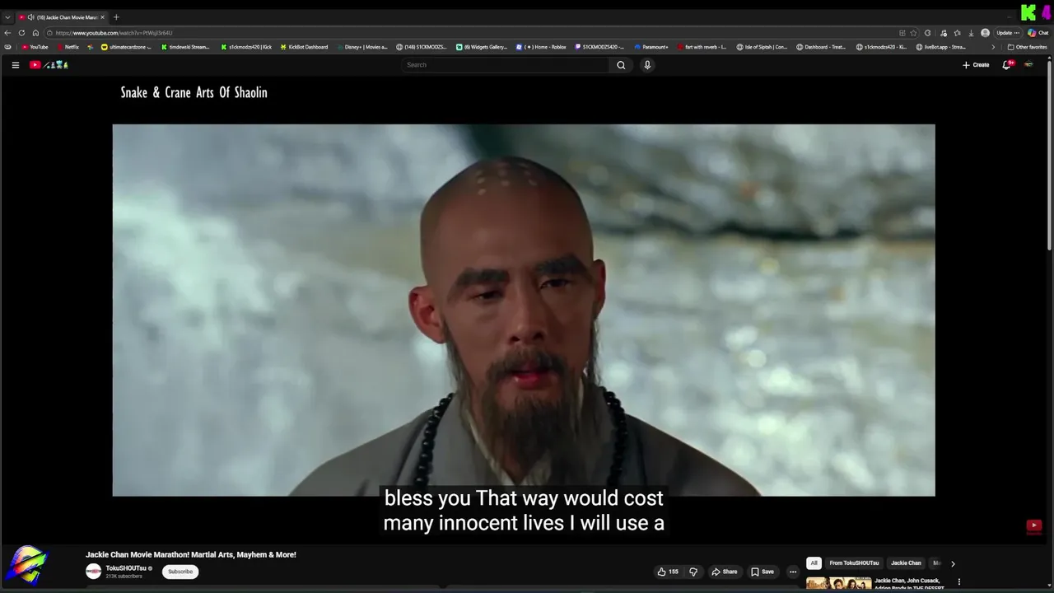1054x593 pixels.
Task: Share the video
Action: click(725, 572)
